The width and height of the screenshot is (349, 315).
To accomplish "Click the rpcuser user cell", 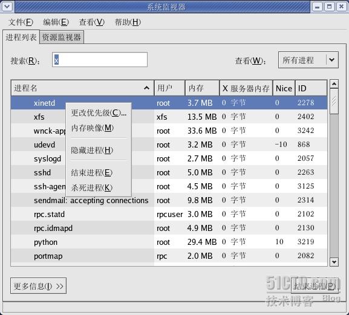I will (169, 215).
